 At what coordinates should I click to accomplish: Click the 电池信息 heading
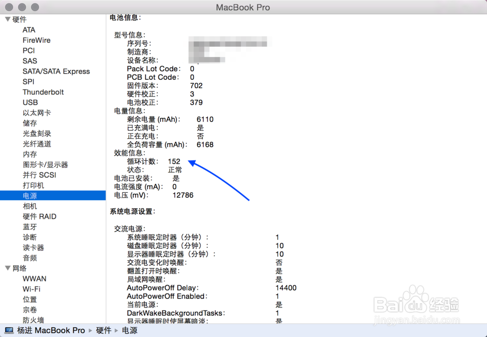(125, 18)
